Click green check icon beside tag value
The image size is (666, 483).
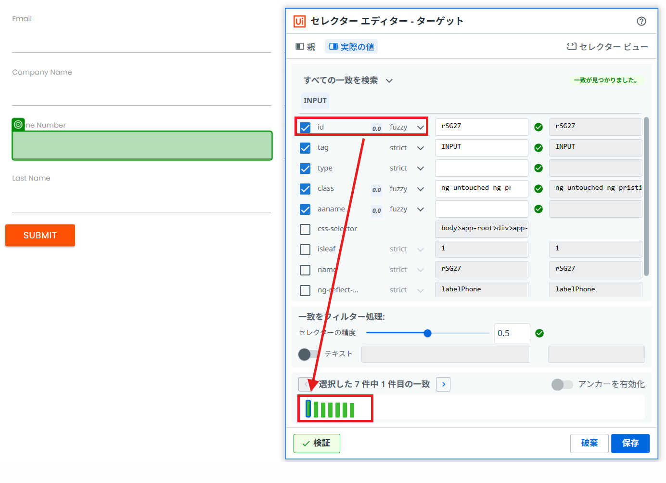pos(538,148)
